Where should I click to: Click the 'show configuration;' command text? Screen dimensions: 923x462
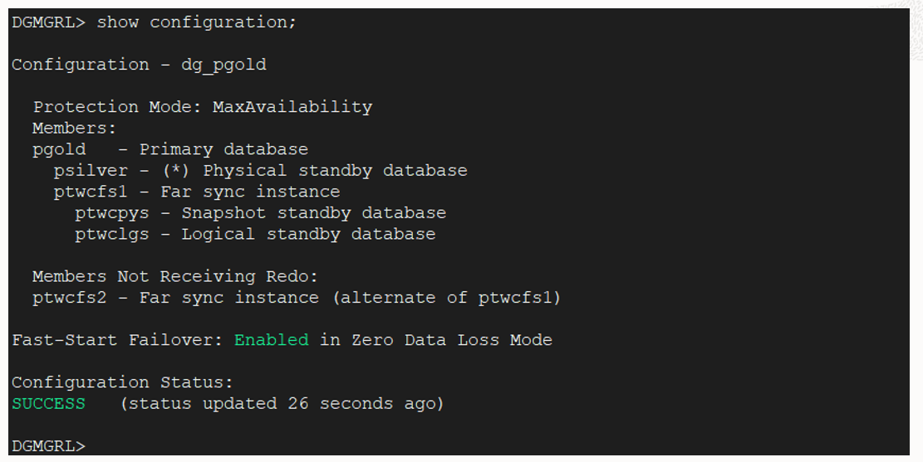click(197, 23)
